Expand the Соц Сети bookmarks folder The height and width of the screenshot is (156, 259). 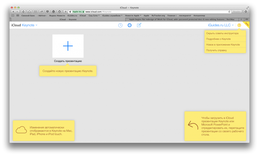[94, 15]
